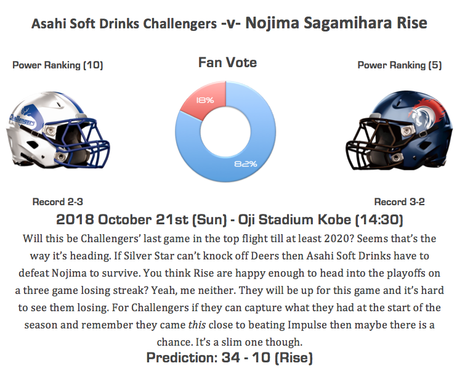457x379 pixels.
Task: Click the white center of donut chart
Action: click(x=225, y=131)
